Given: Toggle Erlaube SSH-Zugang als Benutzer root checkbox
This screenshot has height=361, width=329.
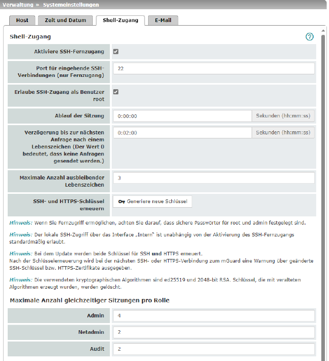Looking at the screenshot, I should click(116, 92).
